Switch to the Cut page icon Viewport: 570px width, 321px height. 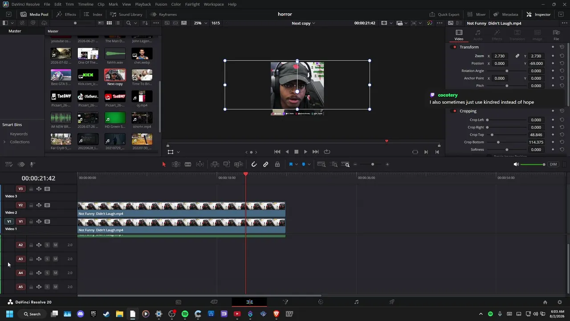click(214, 302)
